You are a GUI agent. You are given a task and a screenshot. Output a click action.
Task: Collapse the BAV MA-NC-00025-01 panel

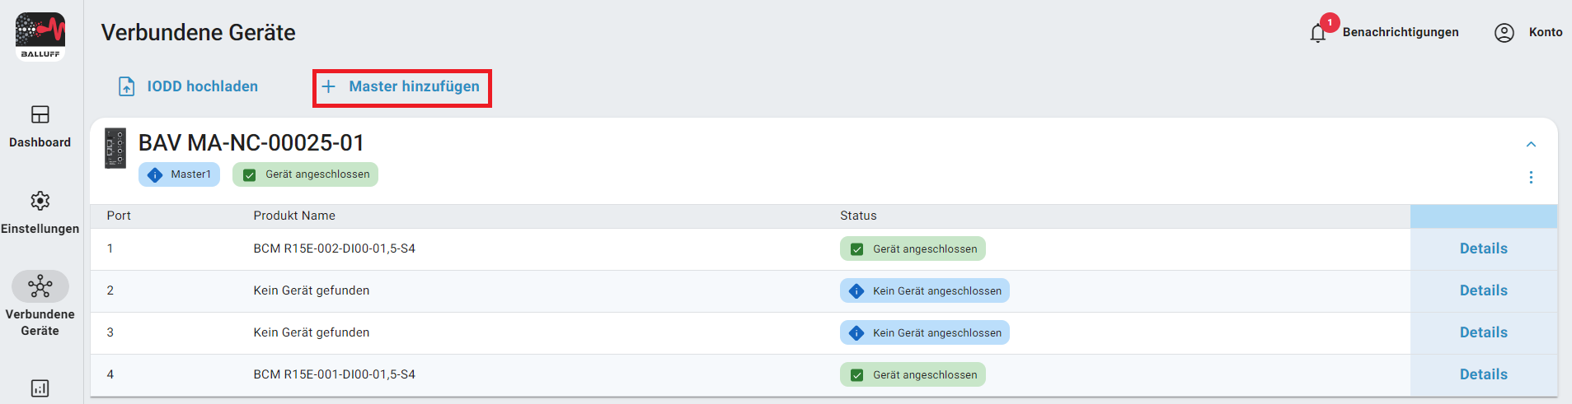(1531, 144)
